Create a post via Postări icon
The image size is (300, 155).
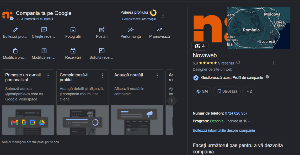pyautogui.click(x=102, y=30)
